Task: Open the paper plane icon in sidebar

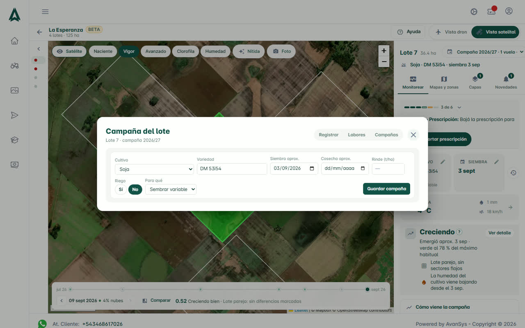Action: coord(14,115)
